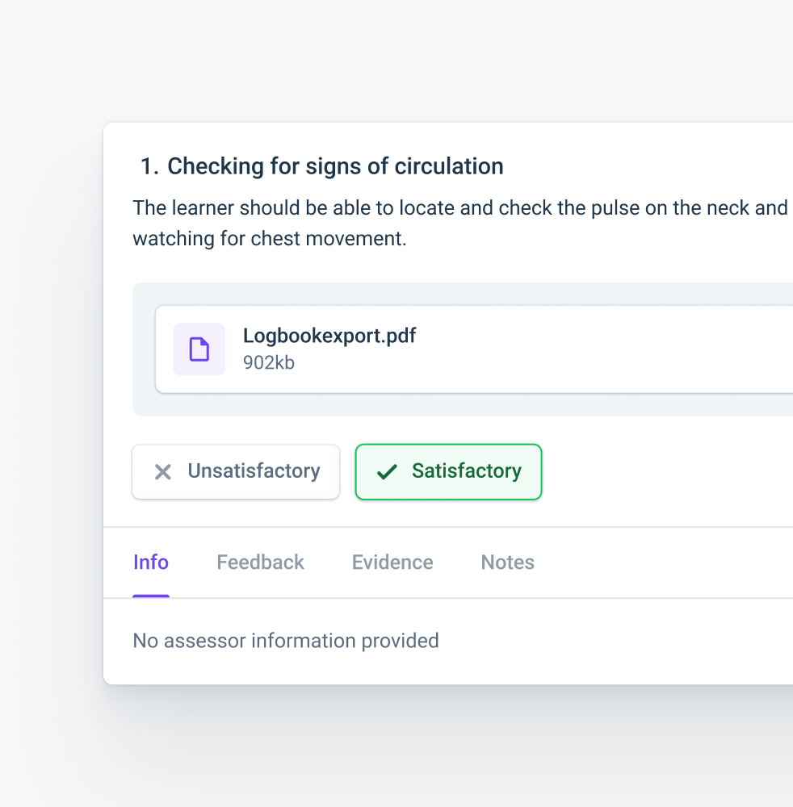Open the Evidence tab
Viewport: 793px width, 807px height.
(x=392, y=562)
